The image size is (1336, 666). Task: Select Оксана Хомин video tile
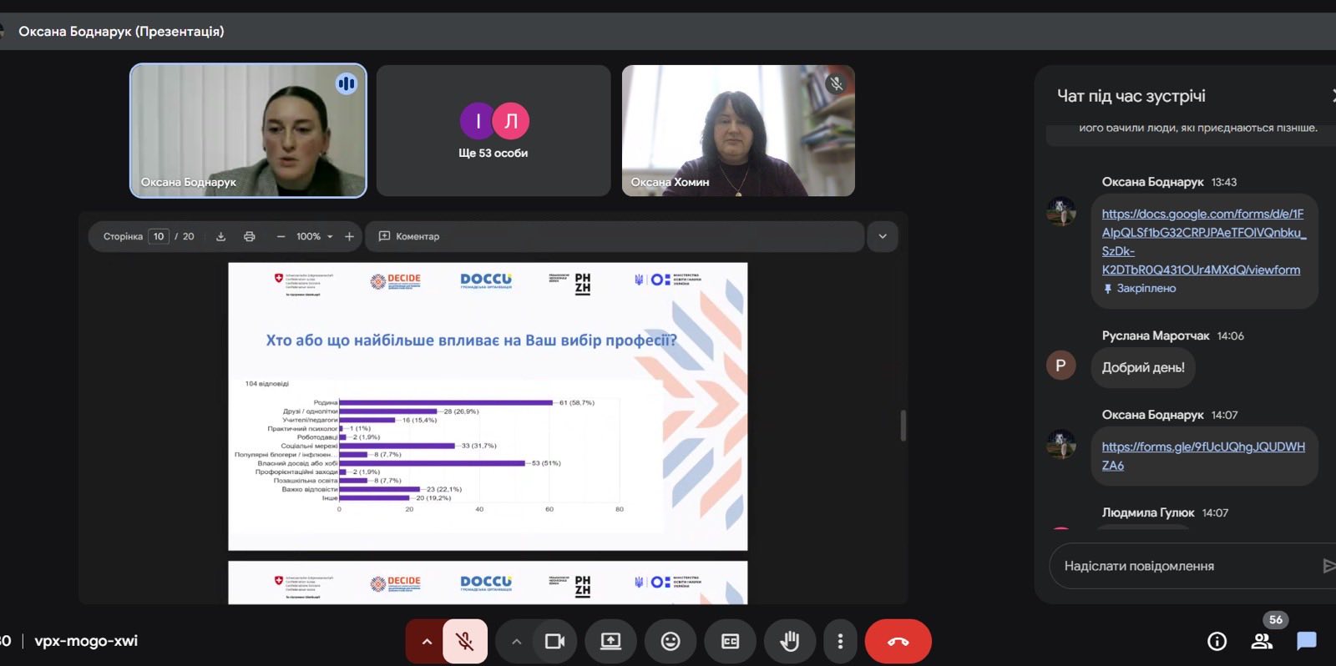coord(738,131)
